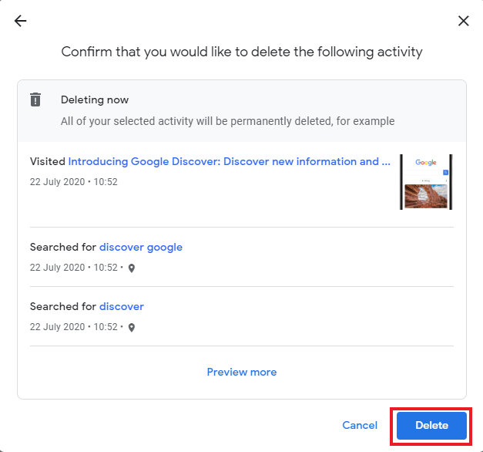The width and height of the screenshot is (483, 452).
Task: Click the date under the last 'discover' search
Action: tap(73, 327)
